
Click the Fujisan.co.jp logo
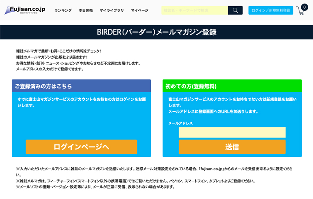(x=25, y=10)
